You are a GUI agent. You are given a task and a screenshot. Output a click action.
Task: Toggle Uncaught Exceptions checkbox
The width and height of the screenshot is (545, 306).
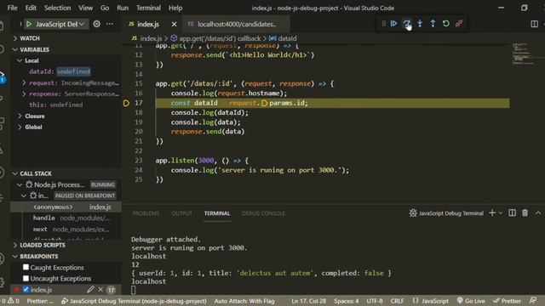(26, 278)
